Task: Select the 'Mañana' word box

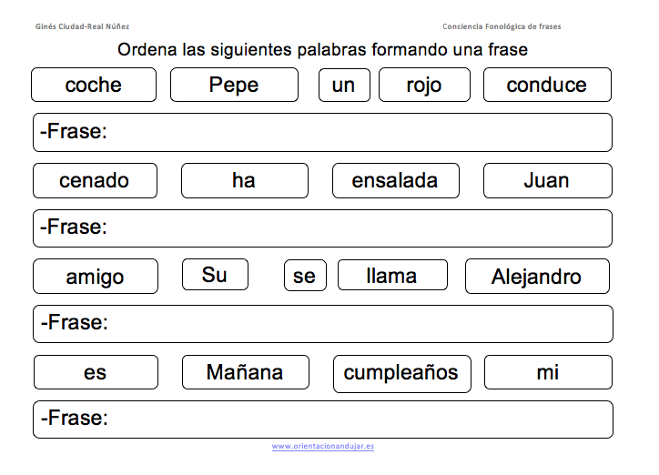Action: tap(246, 372)
